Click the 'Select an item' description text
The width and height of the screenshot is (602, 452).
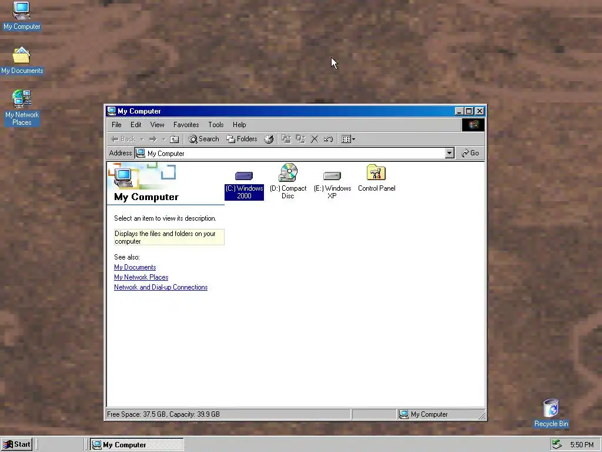[x=165, y=218]
